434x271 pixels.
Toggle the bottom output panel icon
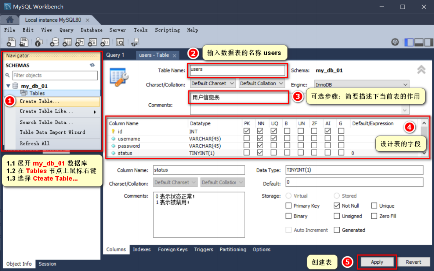click(419, 42)
